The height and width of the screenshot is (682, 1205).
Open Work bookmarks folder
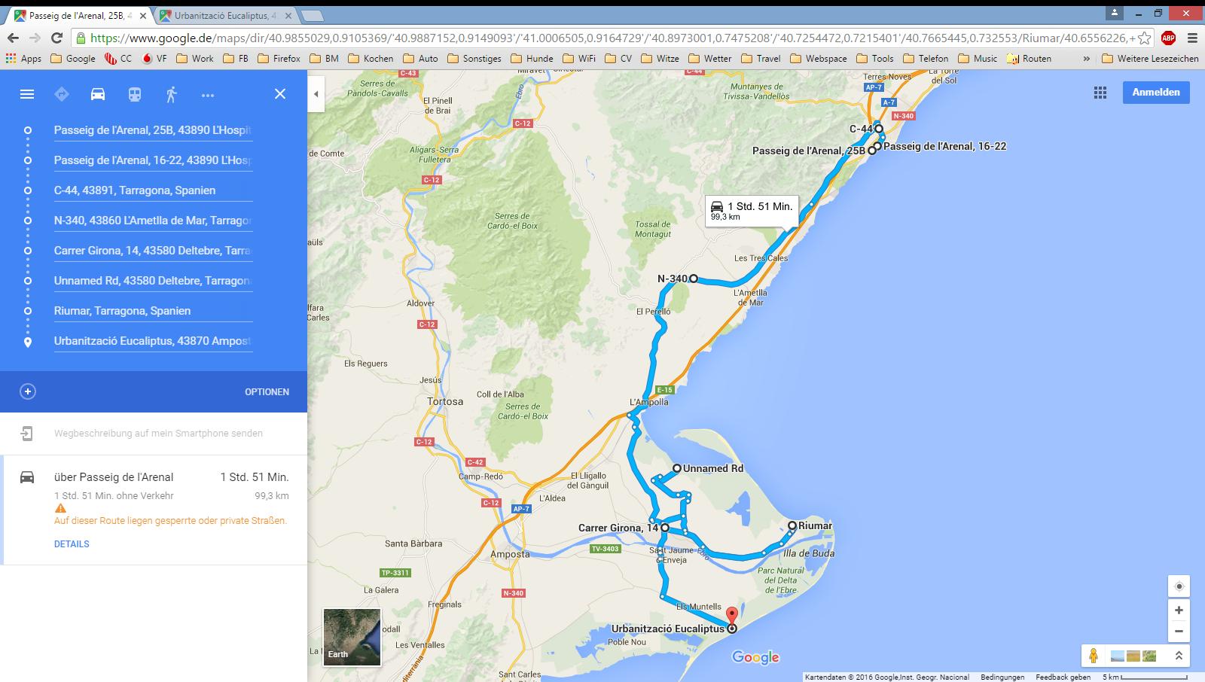[194, 58]
